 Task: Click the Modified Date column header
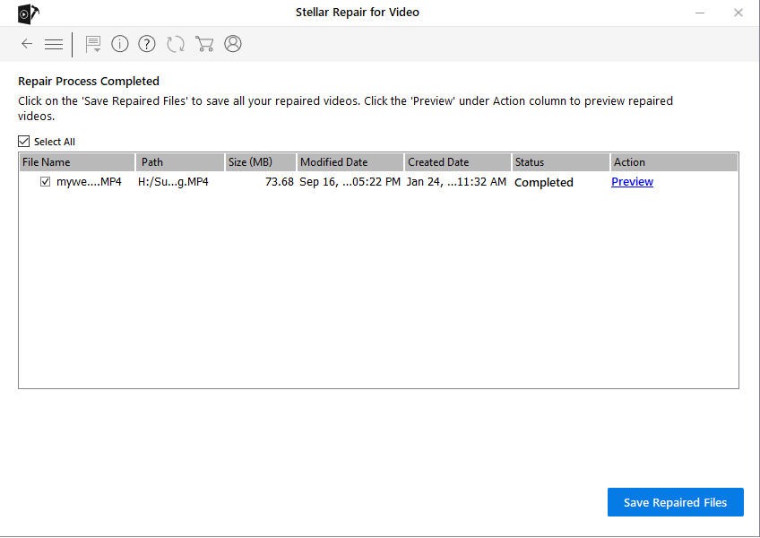tap(350, 162)
